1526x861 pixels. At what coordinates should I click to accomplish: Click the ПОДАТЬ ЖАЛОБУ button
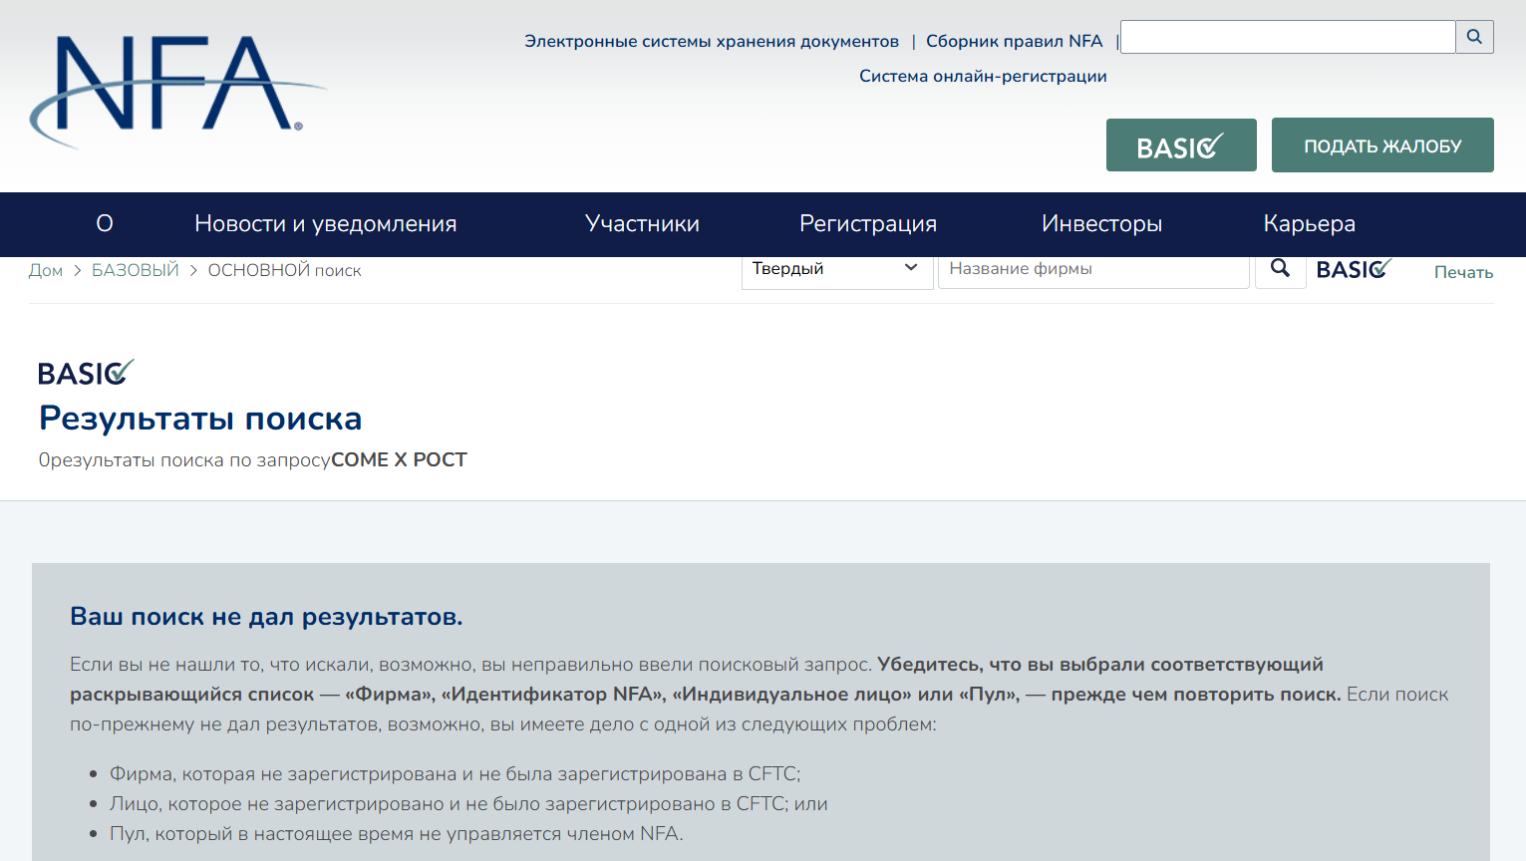(1382, 144)
